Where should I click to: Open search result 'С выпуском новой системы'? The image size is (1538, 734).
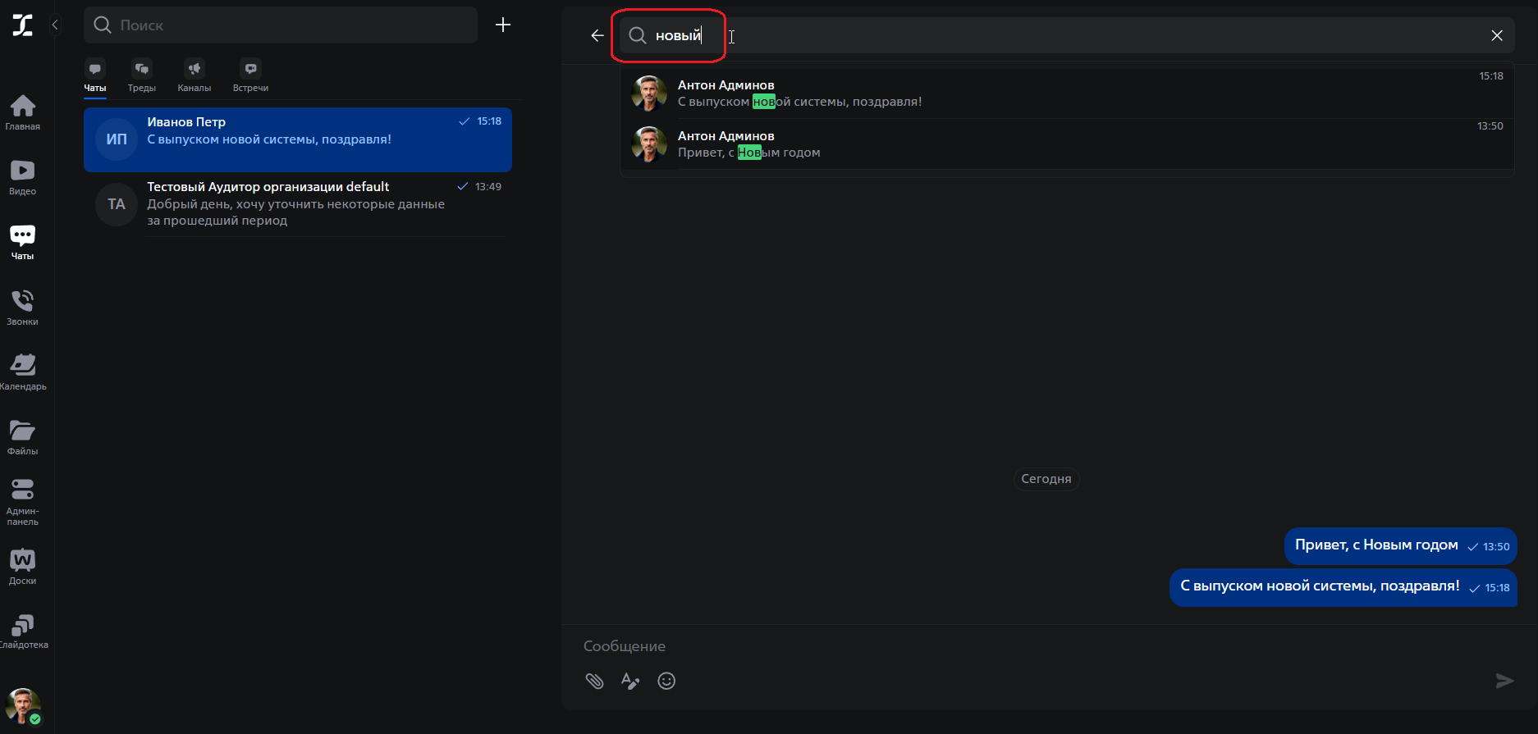[1067, 93]
